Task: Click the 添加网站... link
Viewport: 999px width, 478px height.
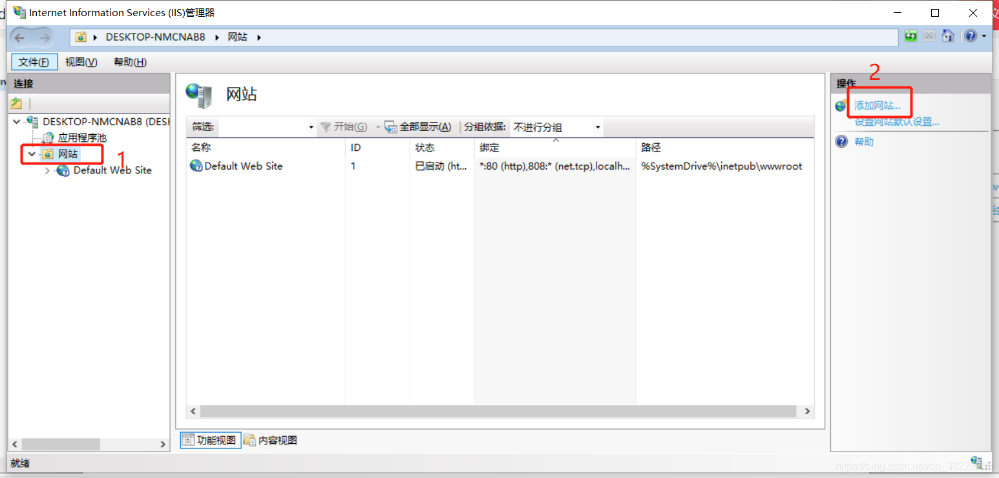Action: [x=878, y=106]
